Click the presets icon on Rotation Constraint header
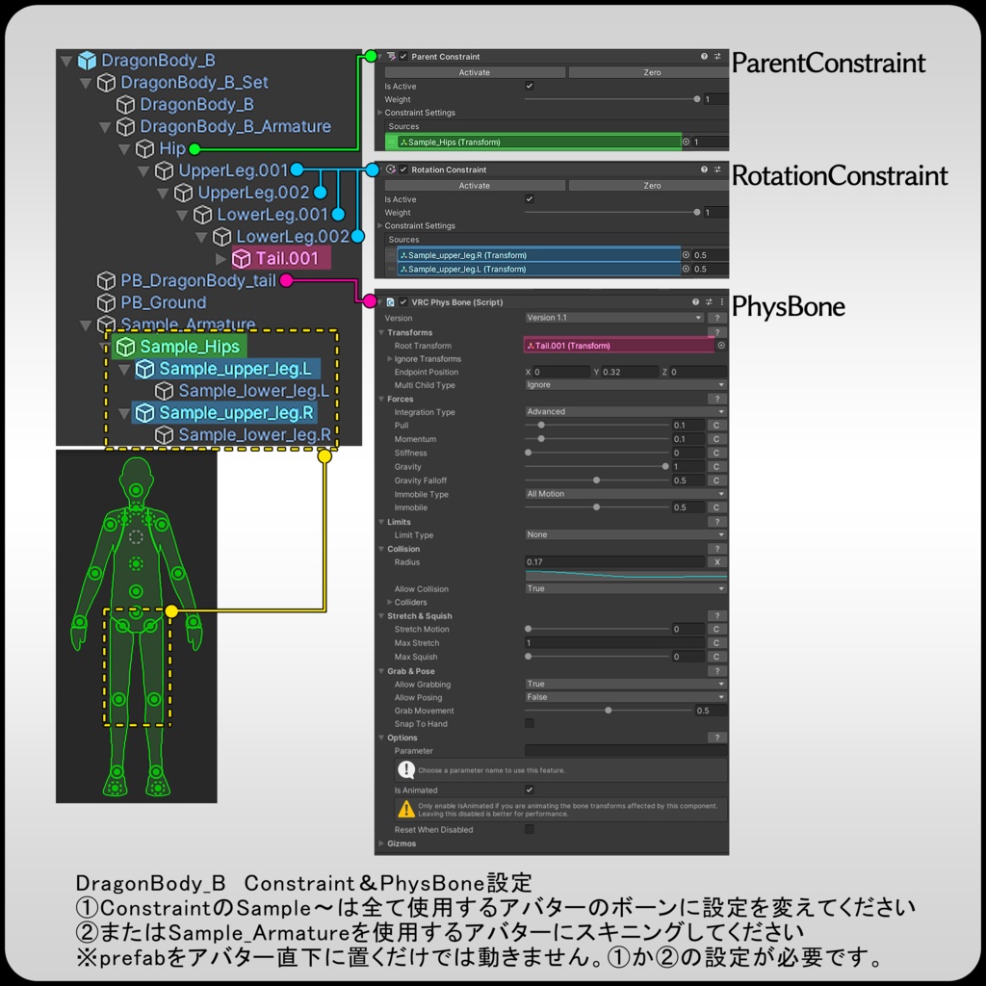986x986 pixels. [x=716, y=169]
